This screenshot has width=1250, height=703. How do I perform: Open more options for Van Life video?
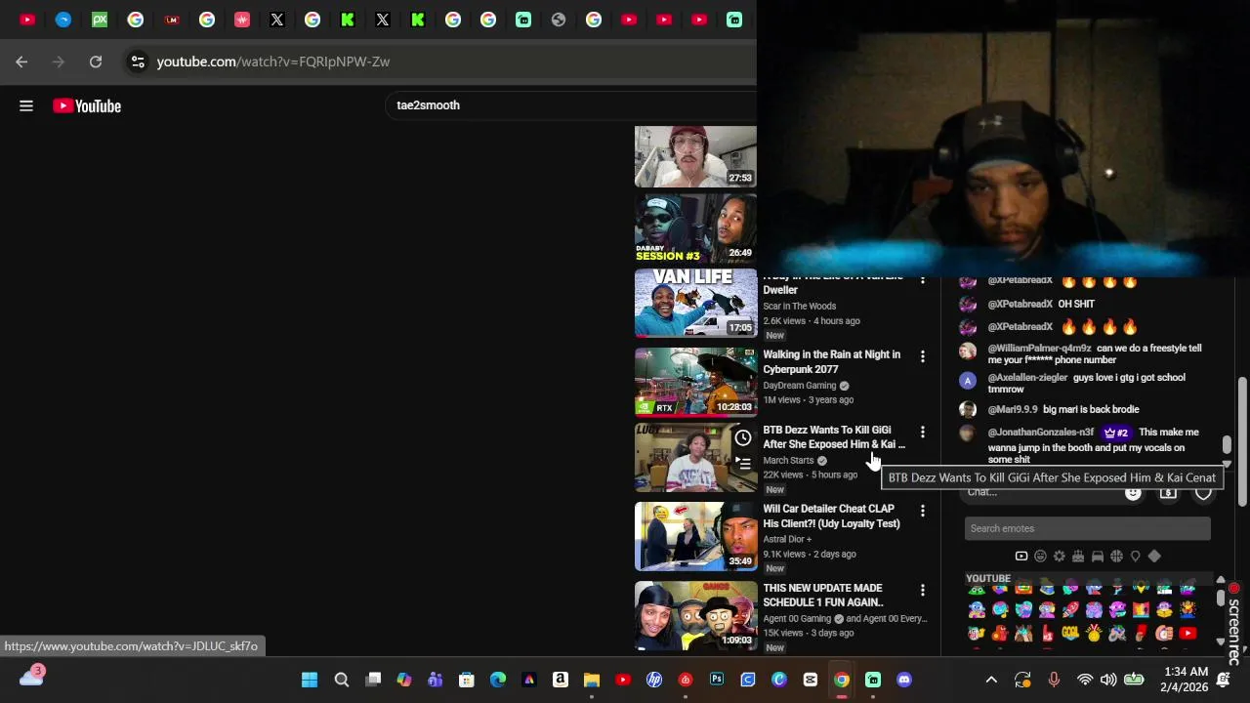pyautogui.click(x=922, y=280)
